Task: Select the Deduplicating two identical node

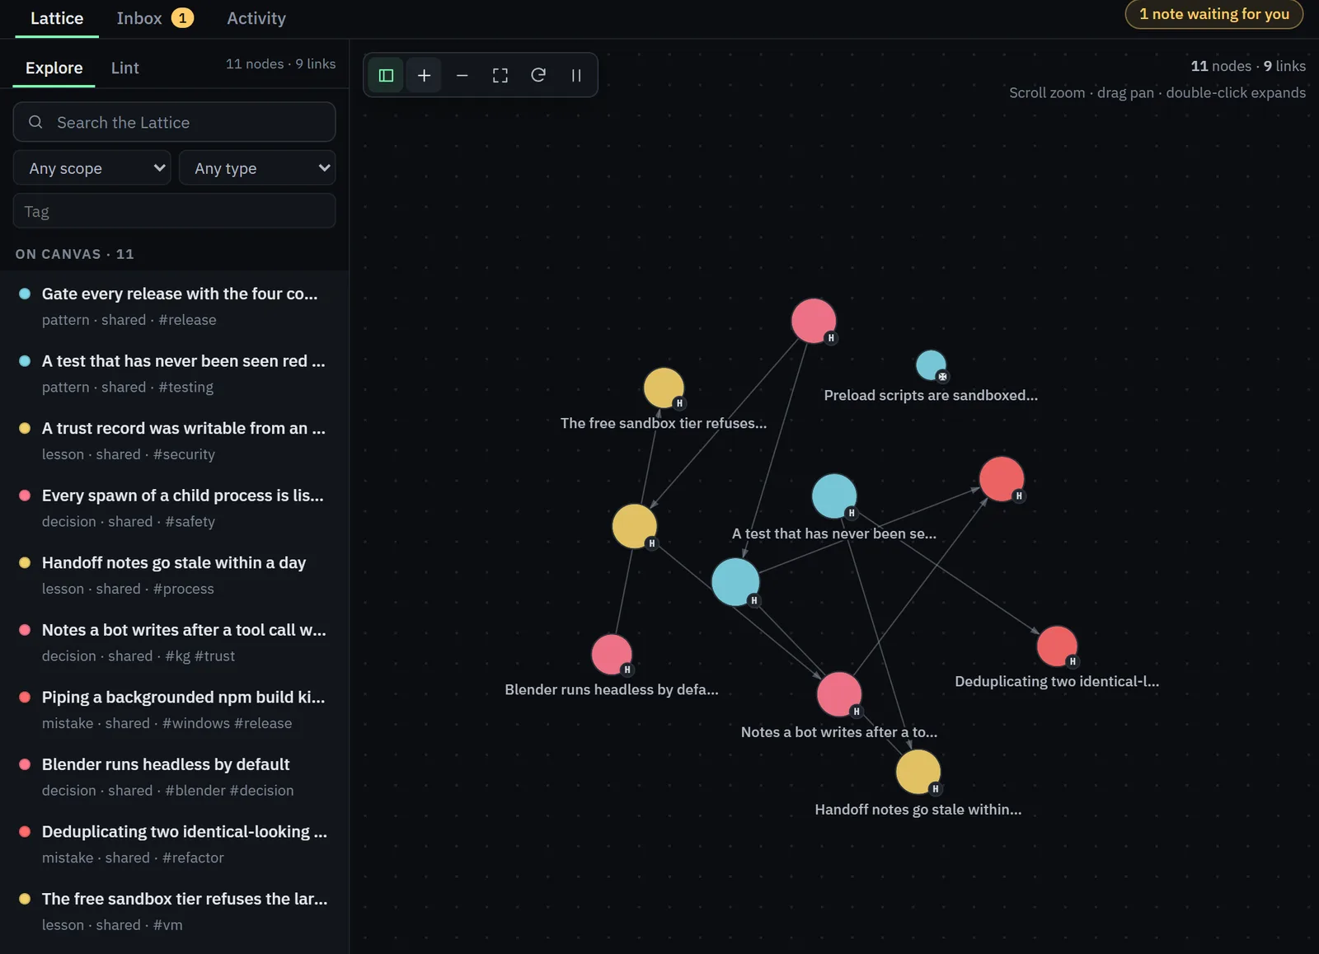Action: 1057,646
